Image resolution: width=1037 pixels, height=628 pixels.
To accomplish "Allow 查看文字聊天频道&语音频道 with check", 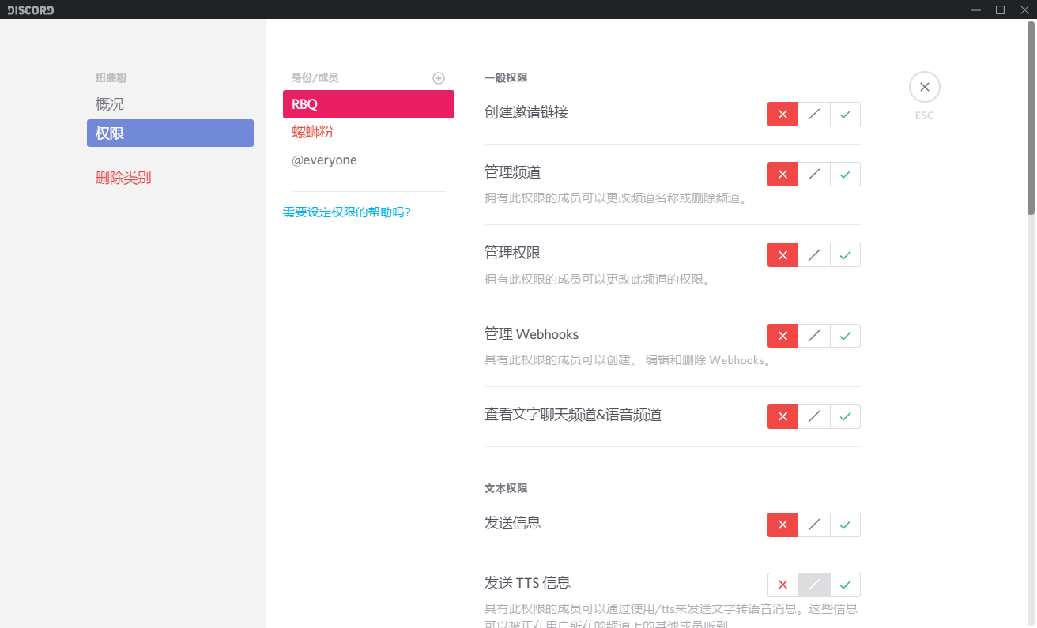I will pyautogui.click(x=845, y=416).
